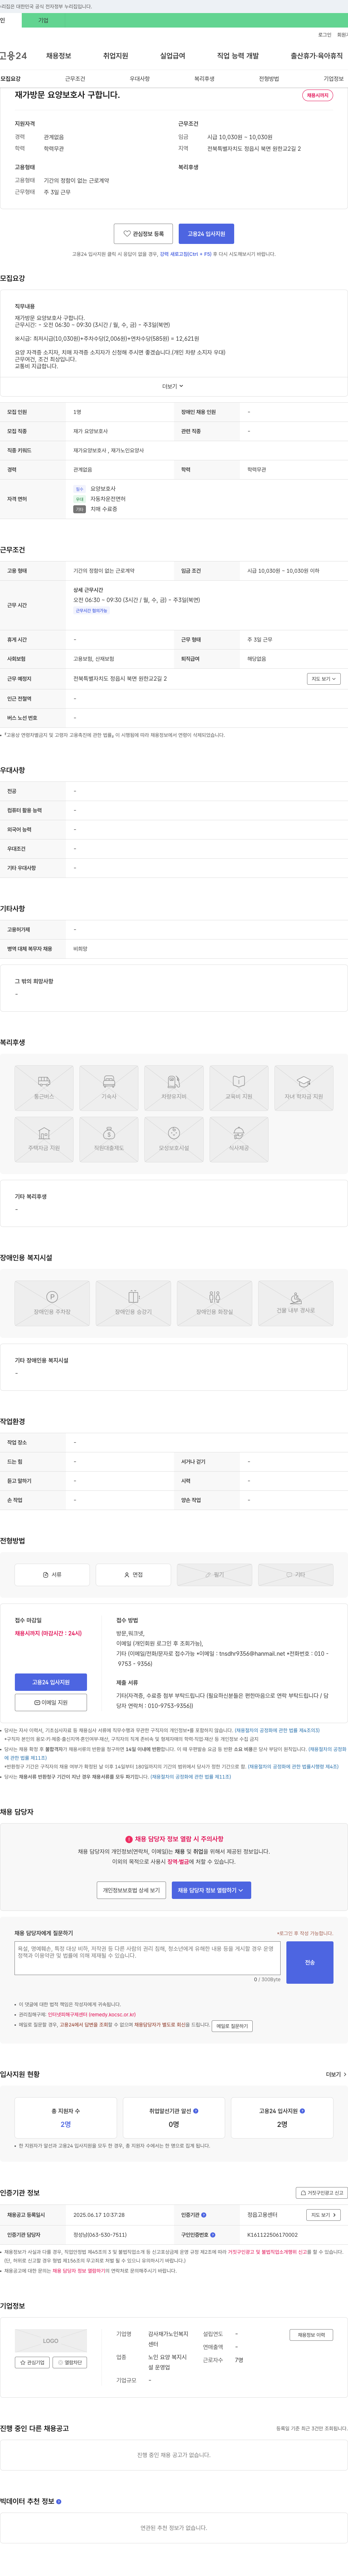348x2576 pixels.
Task: Click the heart icon in 관심정보 등록
Action: pos(127,234)
